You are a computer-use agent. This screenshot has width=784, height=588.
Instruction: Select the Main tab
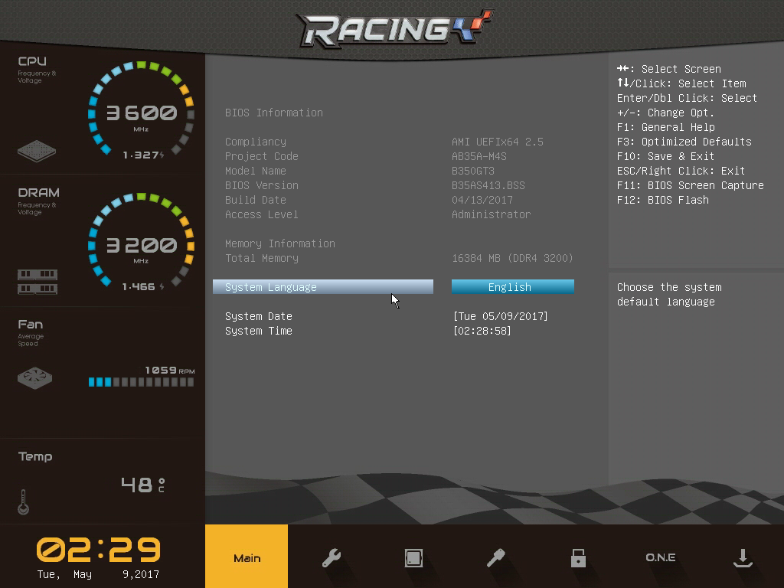point(247,558)
